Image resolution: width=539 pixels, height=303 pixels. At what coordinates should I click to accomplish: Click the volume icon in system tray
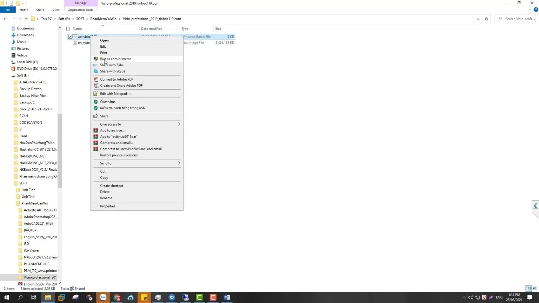click(x=471, y=297)
